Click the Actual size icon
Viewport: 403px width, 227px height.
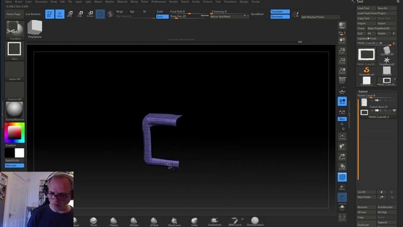click(342, 61)
